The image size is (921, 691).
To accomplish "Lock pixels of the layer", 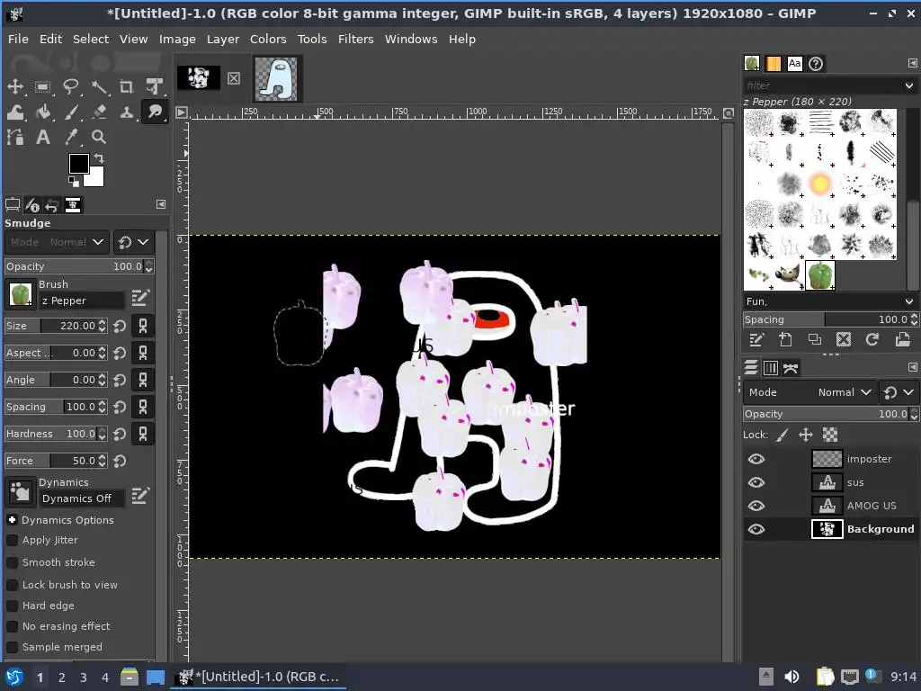I will tap(782, 435).
